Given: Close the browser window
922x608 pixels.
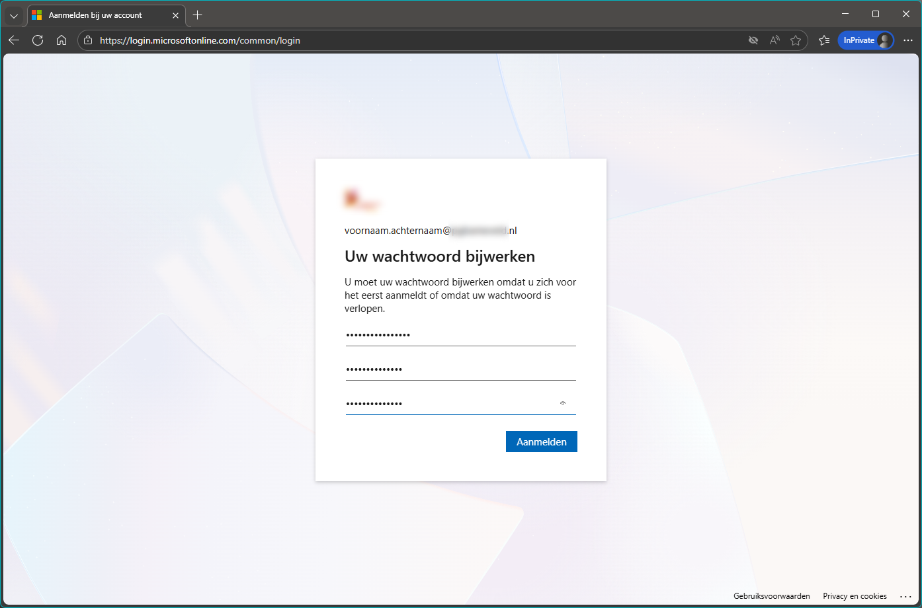Looking at the screenshot, I should [x=906, y=14].
